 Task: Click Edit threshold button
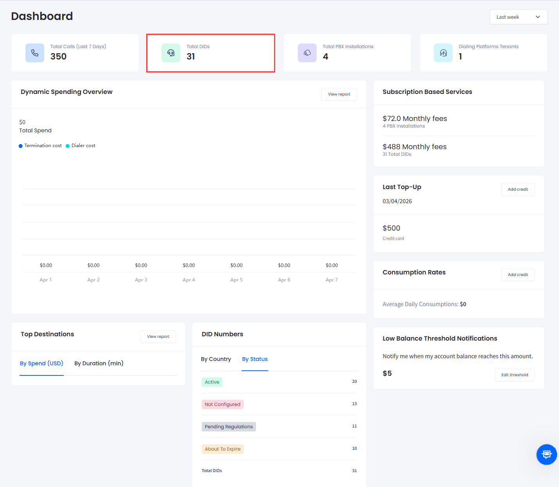(514, 375)
